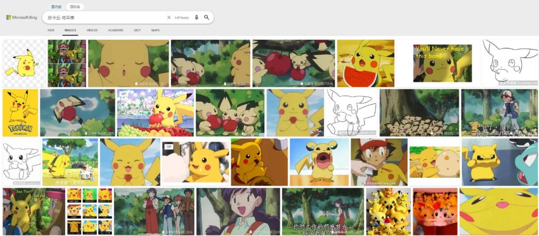Open the Pikachu eating watermelon image
Viewport: 539px width, 236px height.
[365, 63]
